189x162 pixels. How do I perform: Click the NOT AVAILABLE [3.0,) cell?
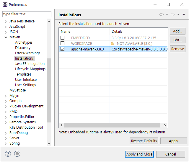click(x=135, y=43)
